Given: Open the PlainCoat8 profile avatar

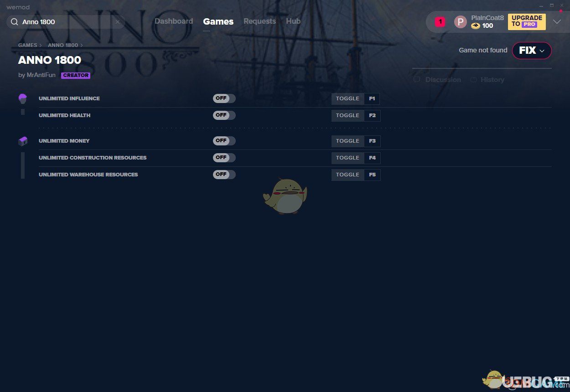Looking at the screenshot, I should [x=461, y=22].
